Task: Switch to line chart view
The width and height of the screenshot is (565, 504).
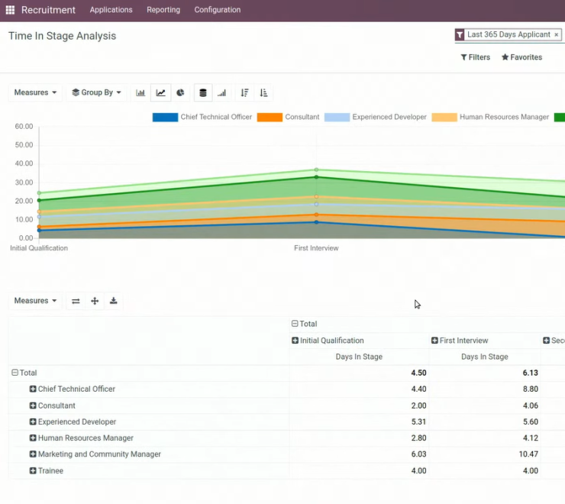Action: click(x=160, y=92)
